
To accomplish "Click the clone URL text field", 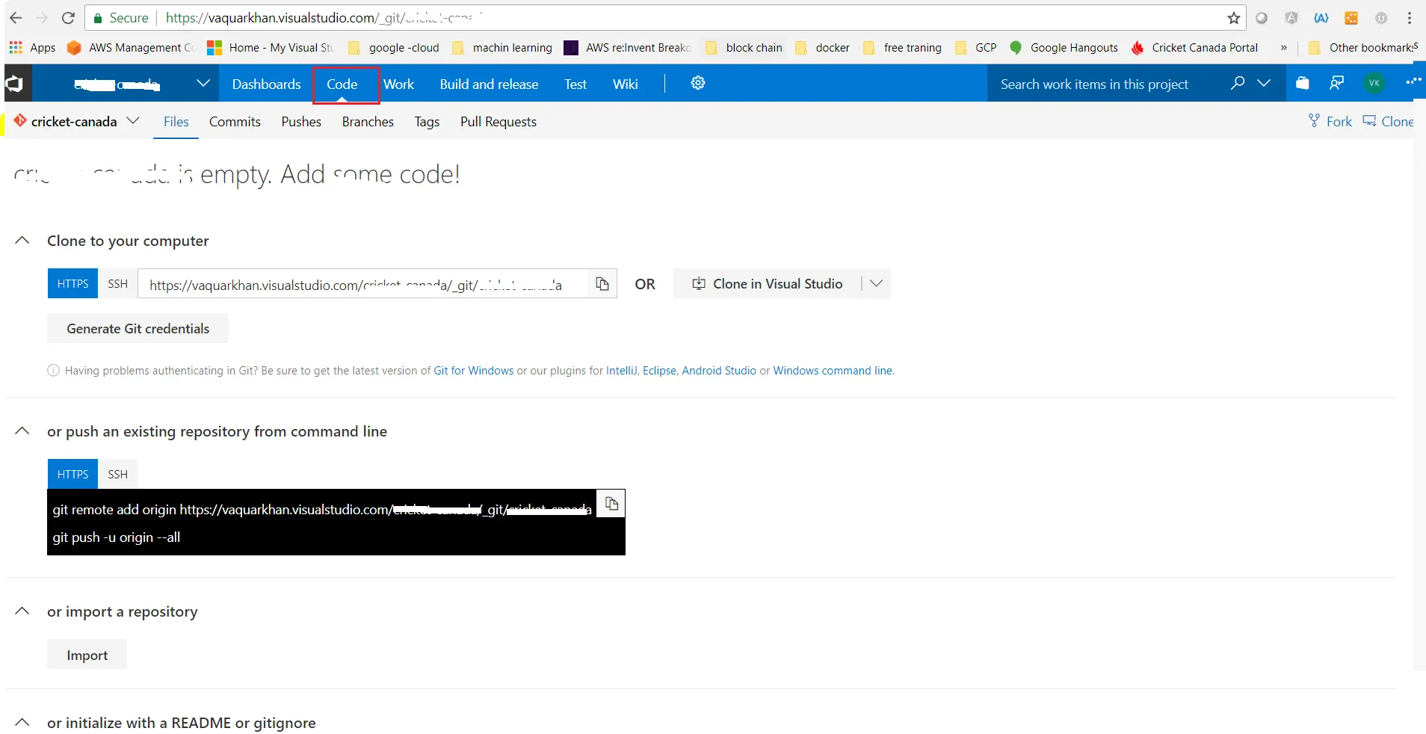I will (x=362, y=284).
